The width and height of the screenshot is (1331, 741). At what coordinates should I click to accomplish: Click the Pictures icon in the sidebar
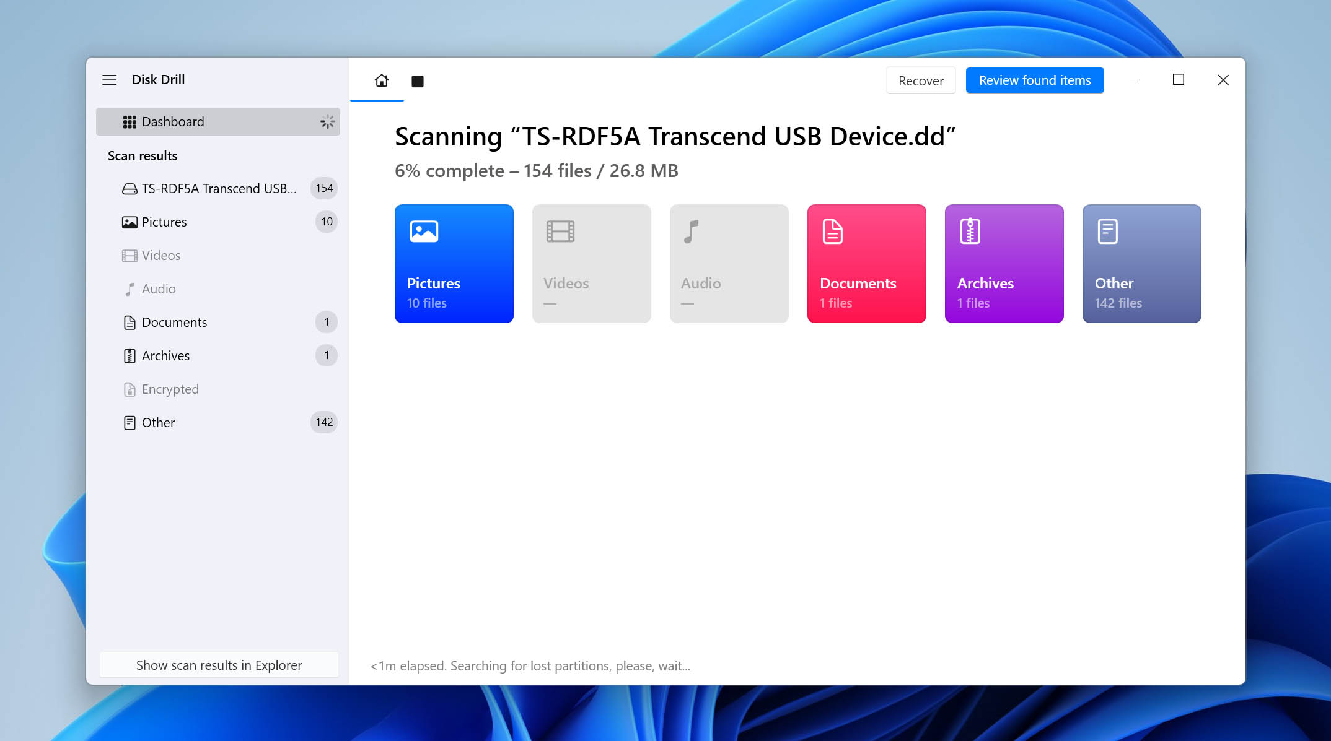pyautogui.click(x=130, y=222)
